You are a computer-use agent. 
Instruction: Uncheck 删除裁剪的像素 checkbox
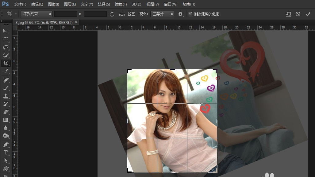tap(190, 14)
